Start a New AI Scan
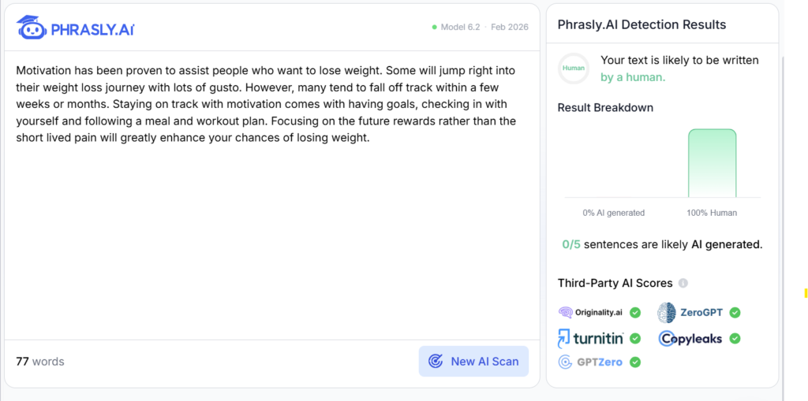The width and height of the screenshot is (808, 401). (473, 362)
